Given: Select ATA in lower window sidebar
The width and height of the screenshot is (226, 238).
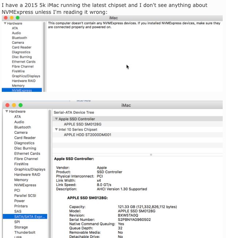Looking at the screenshot, I should (17, 117).
